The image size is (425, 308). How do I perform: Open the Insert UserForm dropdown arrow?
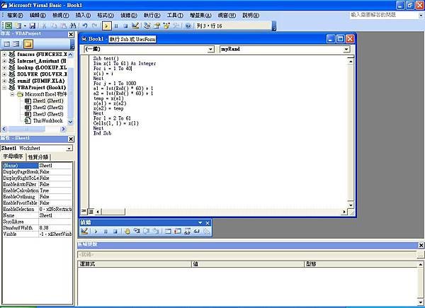(x=25, y=25)
